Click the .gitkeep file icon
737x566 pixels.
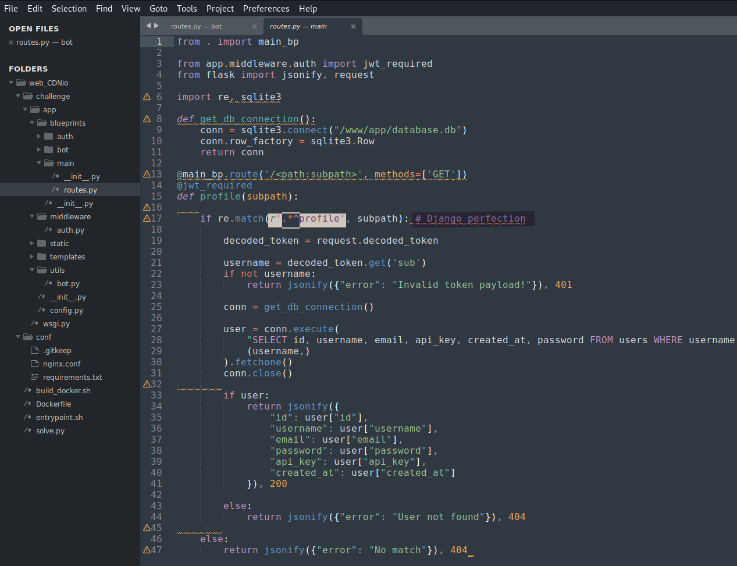click(x=34, y=351)
